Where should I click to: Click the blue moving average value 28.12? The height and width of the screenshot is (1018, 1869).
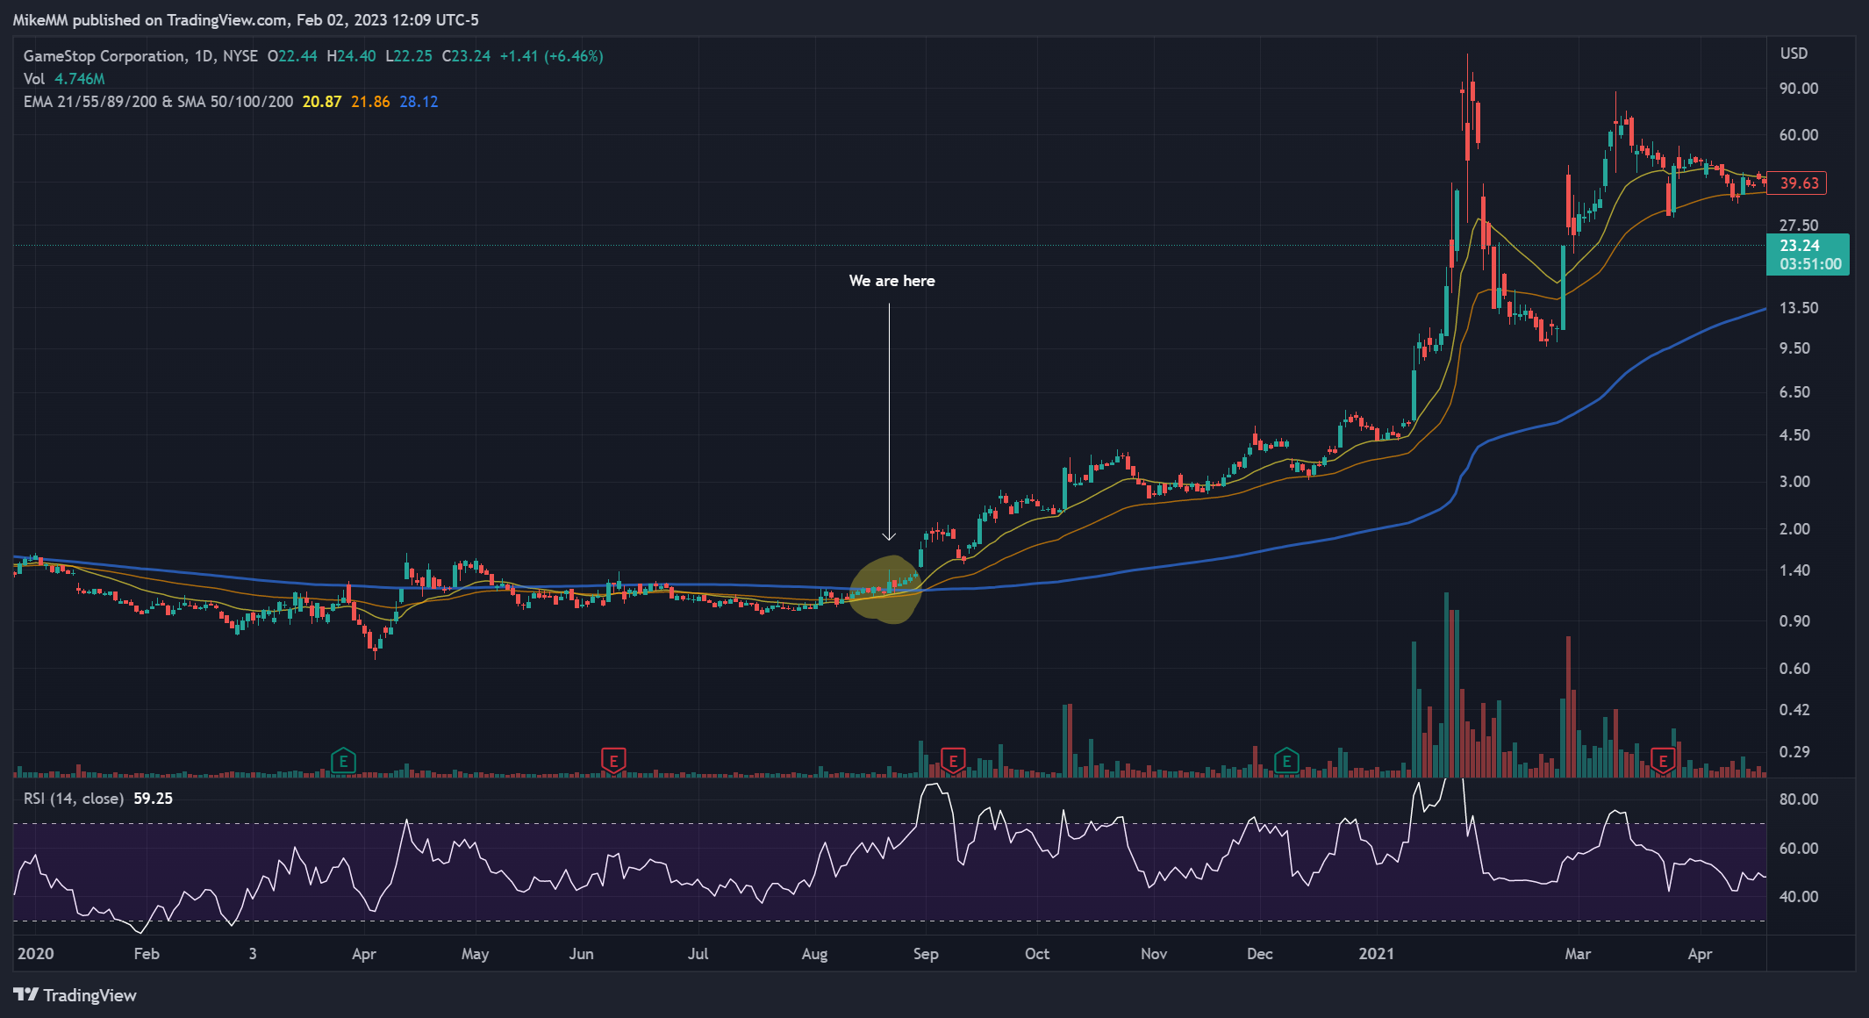click(419, 102)
